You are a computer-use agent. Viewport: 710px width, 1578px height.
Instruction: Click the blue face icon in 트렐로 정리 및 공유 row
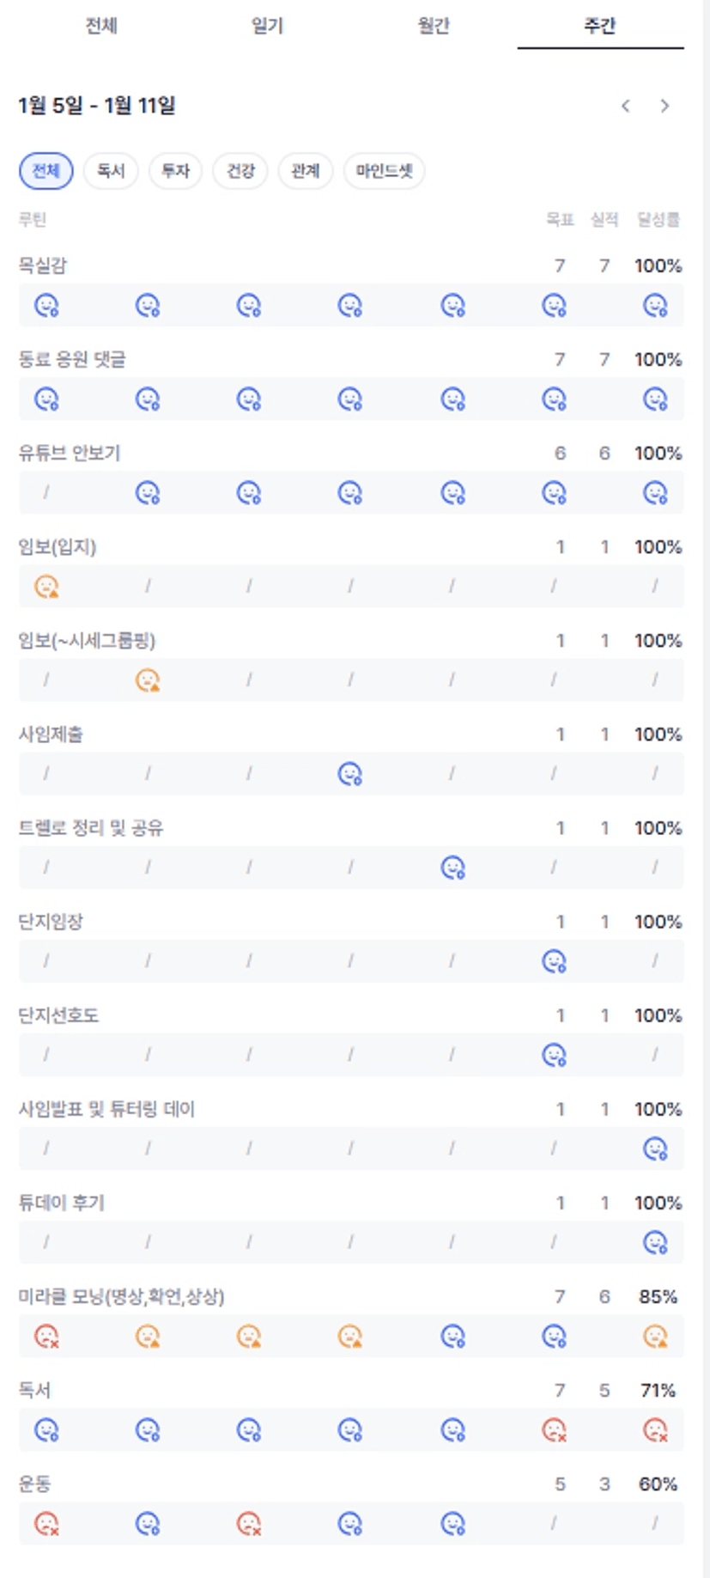[x=452, y=868]
